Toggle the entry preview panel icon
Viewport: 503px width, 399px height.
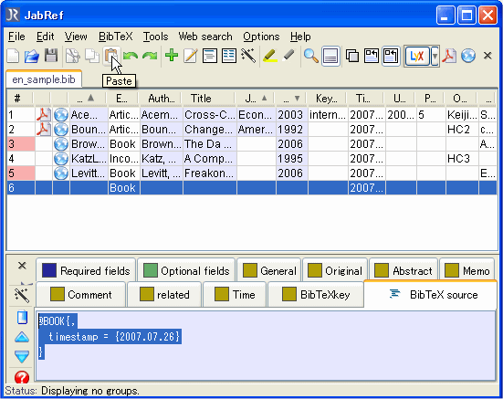(330, 56)
